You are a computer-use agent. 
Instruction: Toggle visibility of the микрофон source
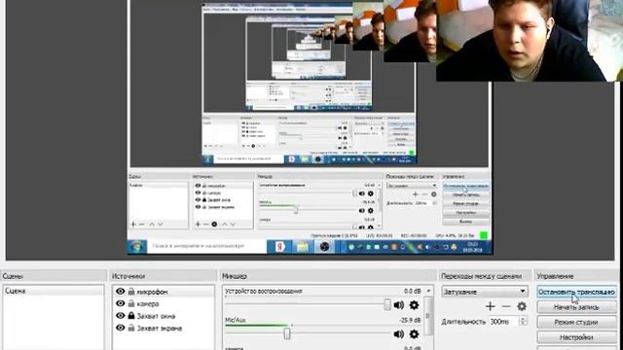pyautogui.click(x=120, y=292)
